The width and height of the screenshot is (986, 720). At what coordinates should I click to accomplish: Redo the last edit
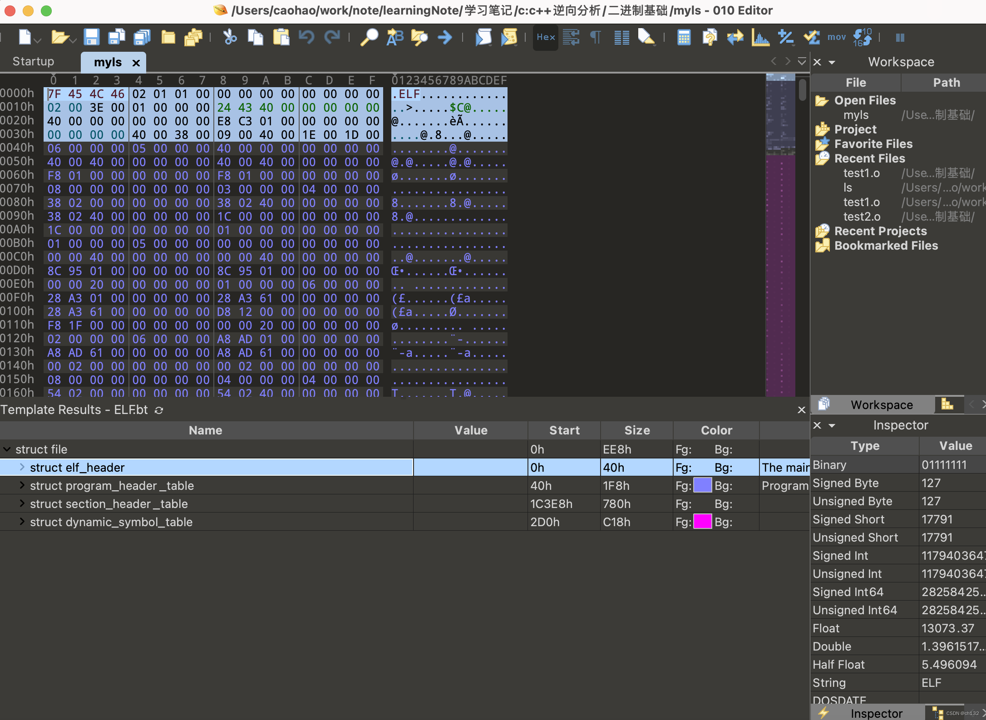(332, 37)
